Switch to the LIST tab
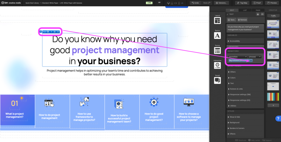Image resolution: width=281 pixels, height=142 pixels. click(245, 10)
